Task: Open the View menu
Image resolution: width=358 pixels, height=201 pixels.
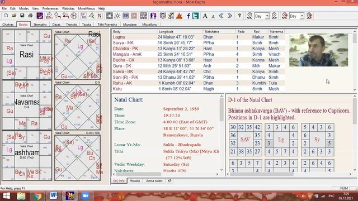Action: click(x=35, y=8)
